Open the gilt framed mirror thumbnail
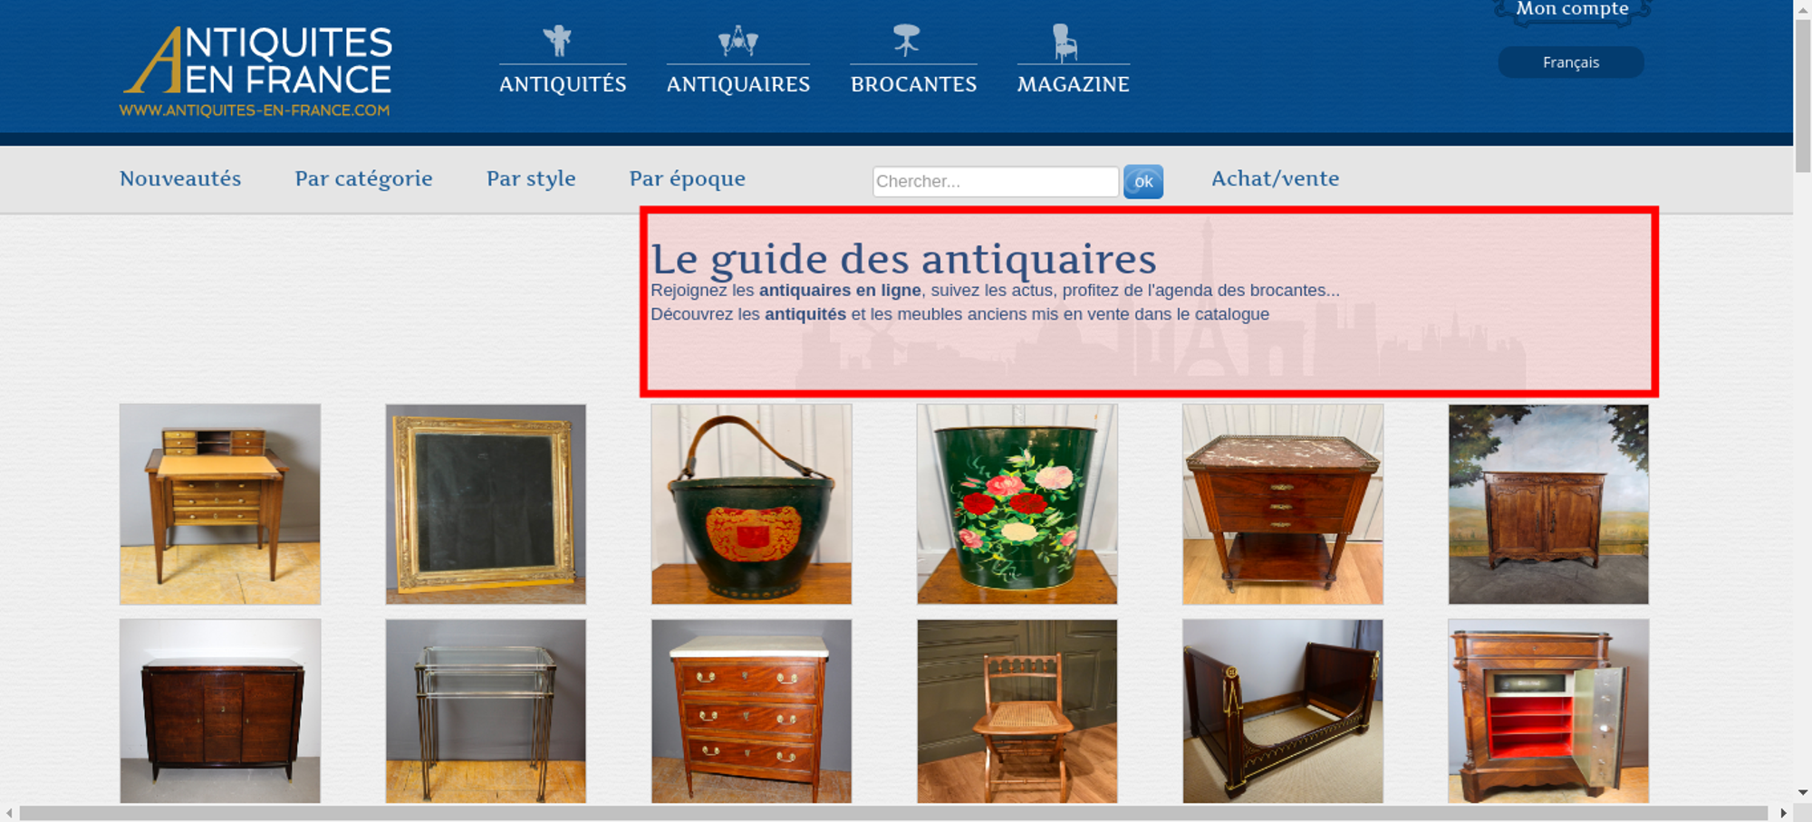1812x822 pixels. 486,504
